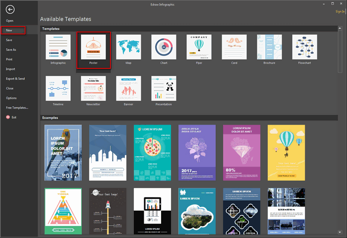
Task: Open the city skyline poster example
Action: coord(108,153)
